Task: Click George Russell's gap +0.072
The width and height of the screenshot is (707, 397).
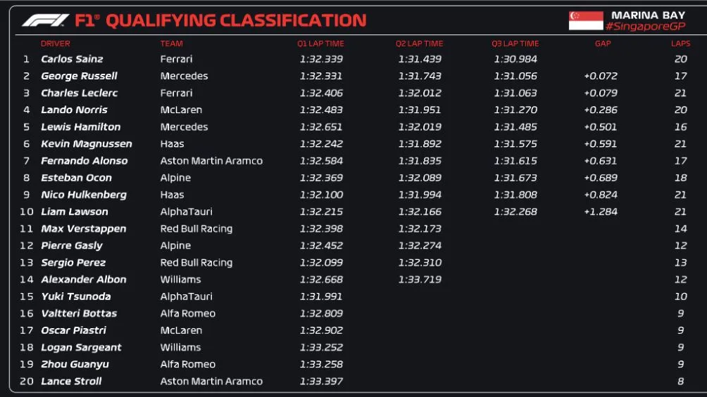Action: point(600,76)
